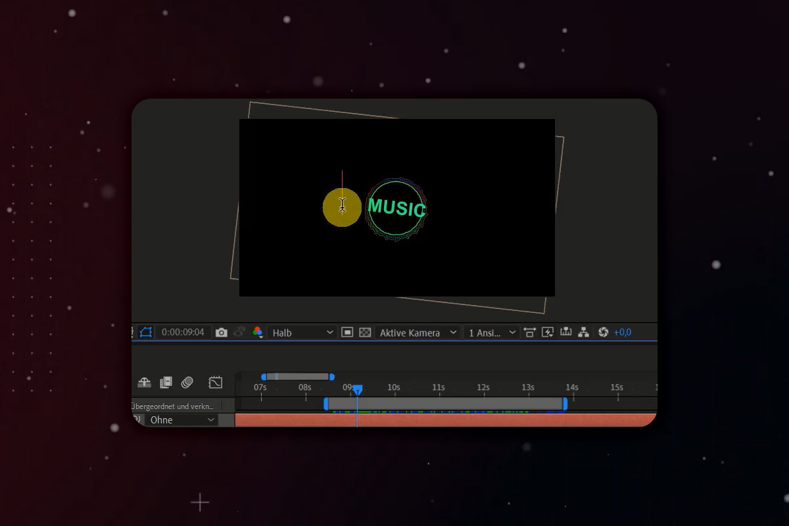Click the time navigator end handle

332,377
